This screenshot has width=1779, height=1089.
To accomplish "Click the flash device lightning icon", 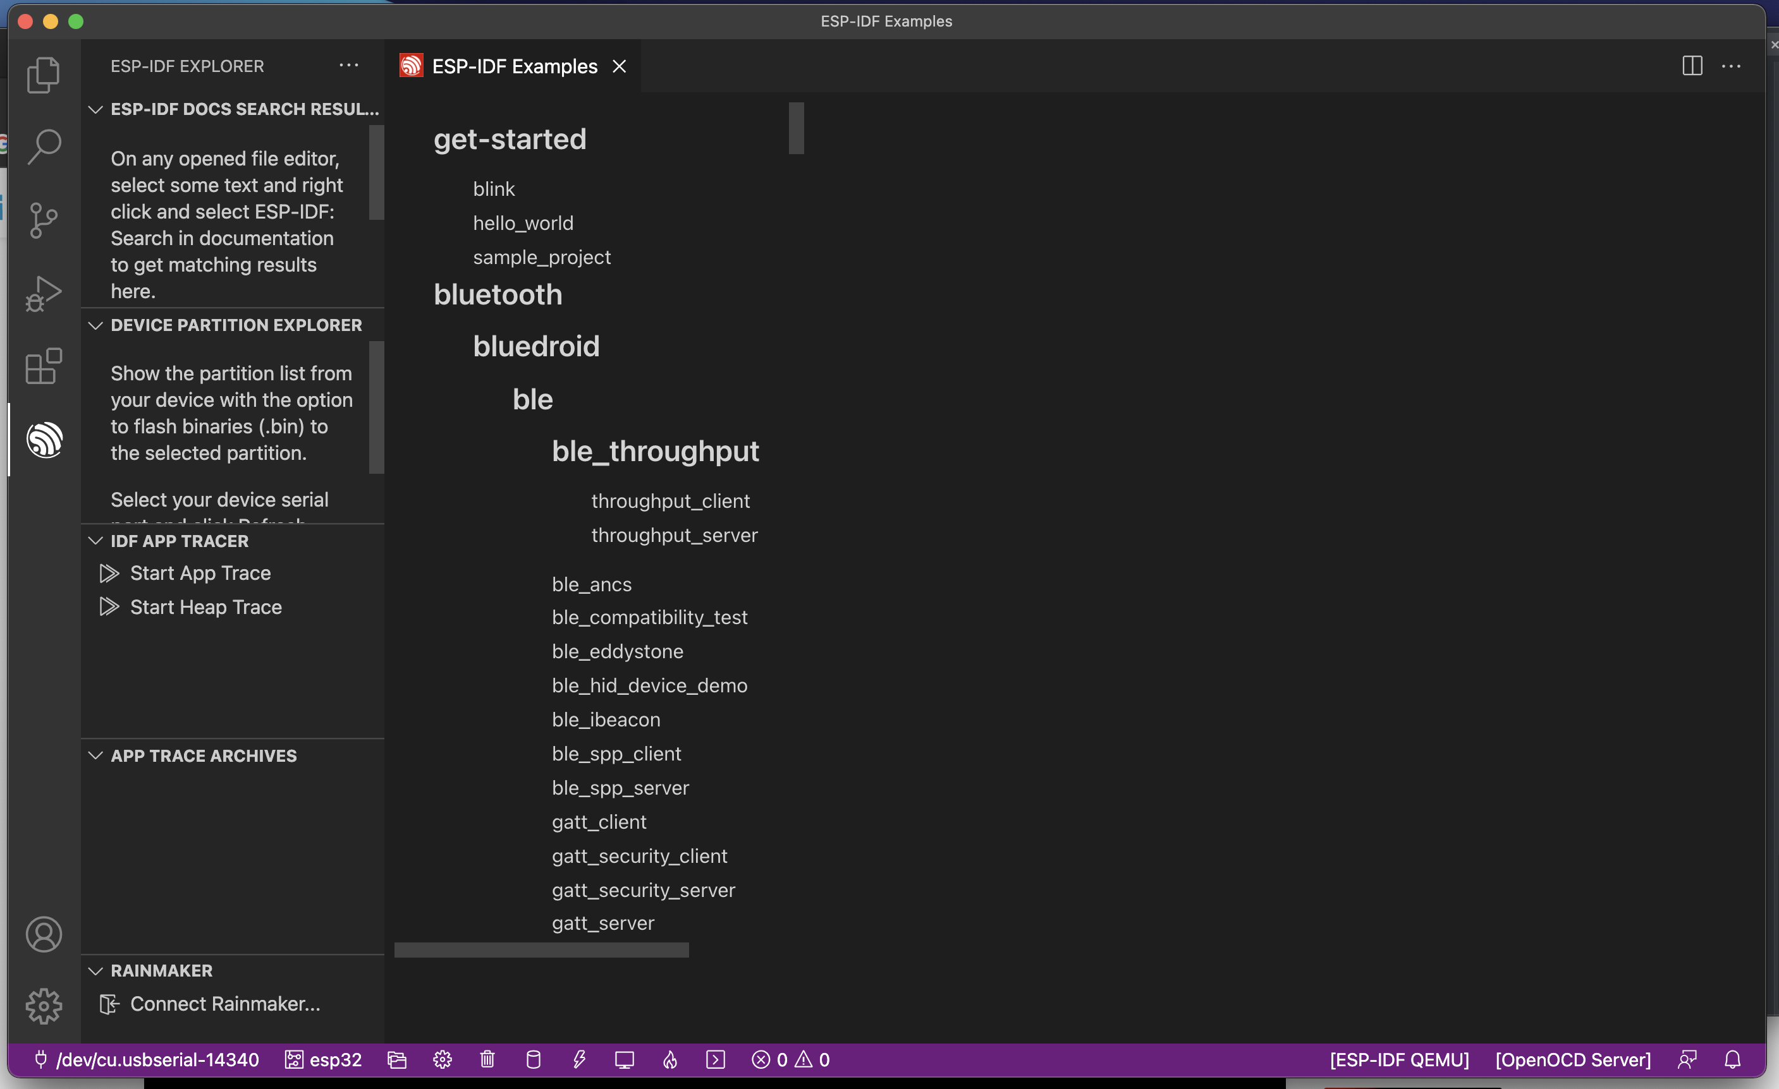I will tap(579, 1059).
